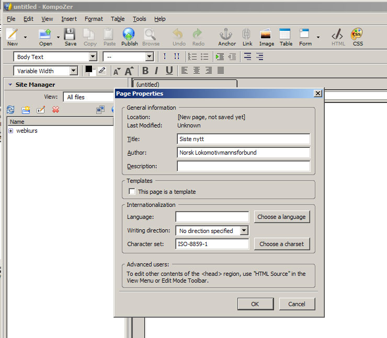Open the Variable Width font dropdown

(45, 71)
